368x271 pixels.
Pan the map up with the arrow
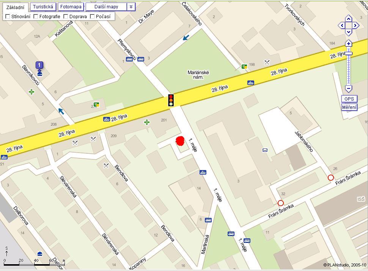(349, 19)
